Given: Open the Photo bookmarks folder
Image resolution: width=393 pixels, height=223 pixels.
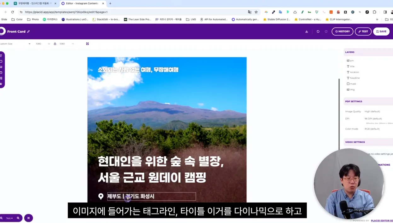Looking at the screenshot, I should 33,19.
